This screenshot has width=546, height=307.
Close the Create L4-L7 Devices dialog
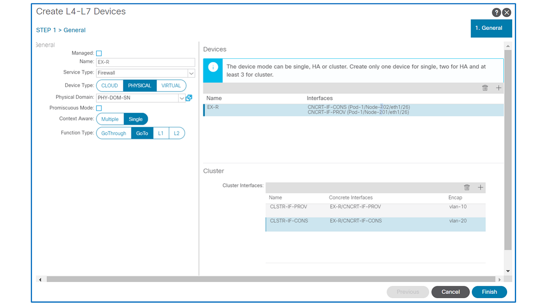click(x=507, y=12)
